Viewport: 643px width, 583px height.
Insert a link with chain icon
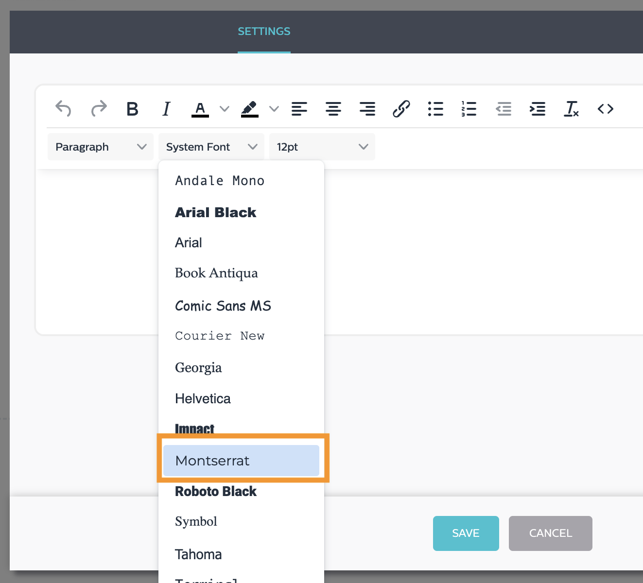[401, 109]
